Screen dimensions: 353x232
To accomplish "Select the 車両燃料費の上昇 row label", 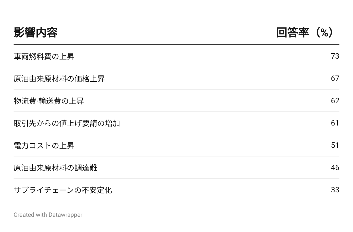I will tap(44, 57).
